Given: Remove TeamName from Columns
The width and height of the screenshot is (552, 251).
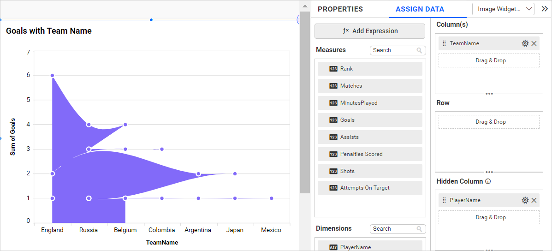Looking at the screenshot, I should click(x=534, y=43).
